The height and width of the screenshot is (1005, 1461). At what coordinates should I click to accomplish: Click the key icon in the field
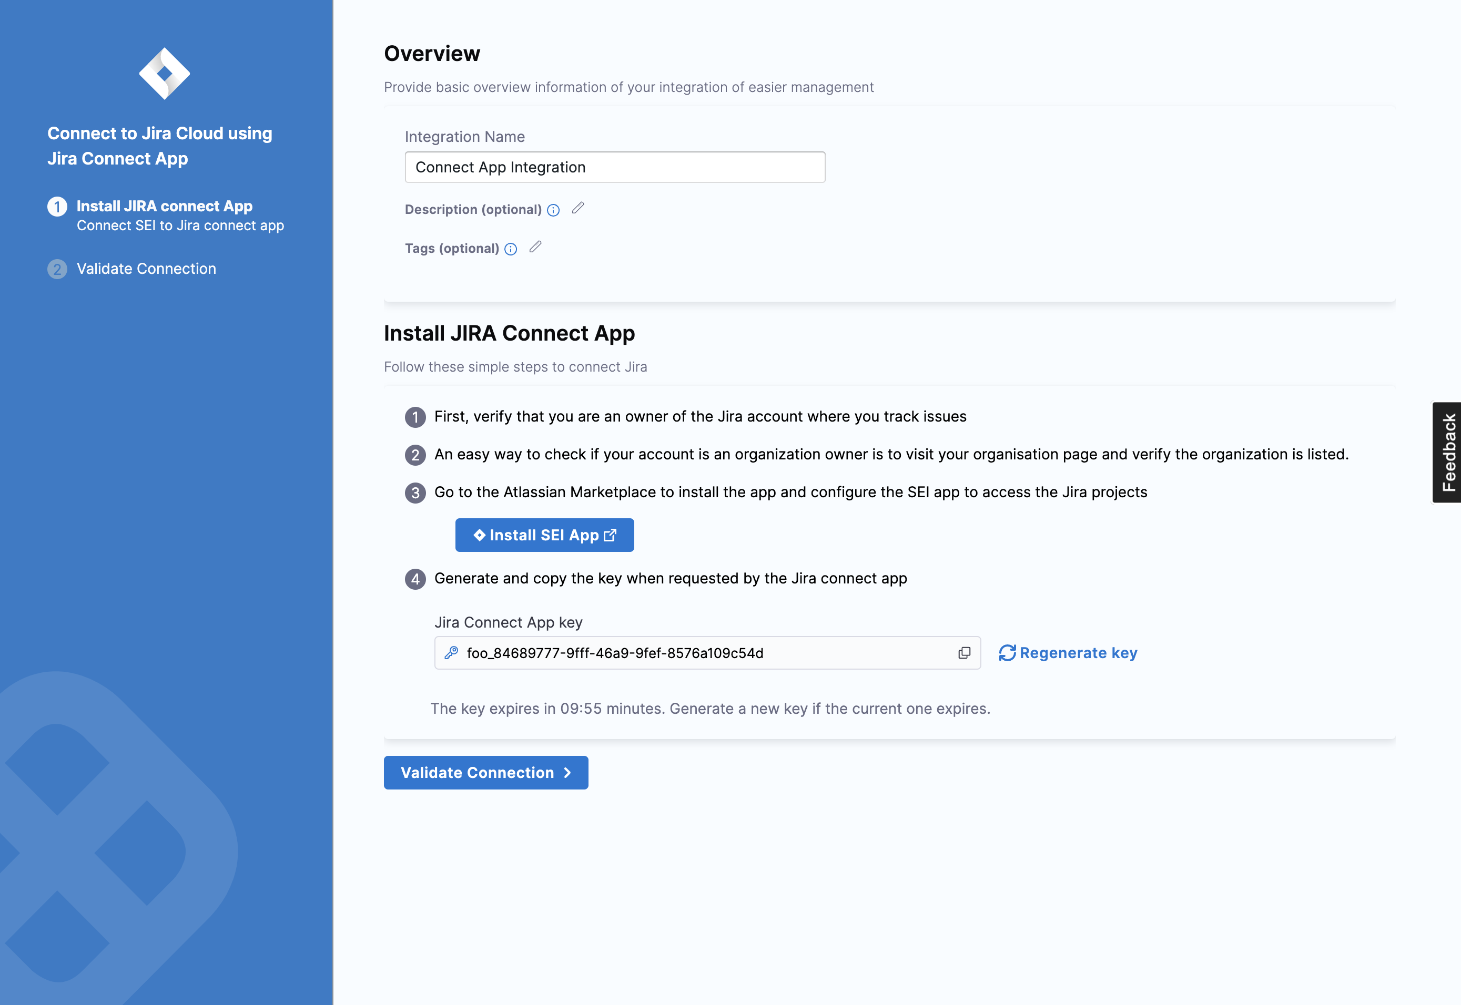(451, 653)
